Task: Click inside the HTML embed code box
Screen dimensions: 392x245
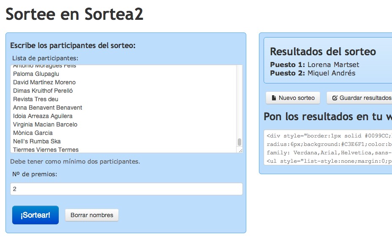Action: (x=328, y=147)
